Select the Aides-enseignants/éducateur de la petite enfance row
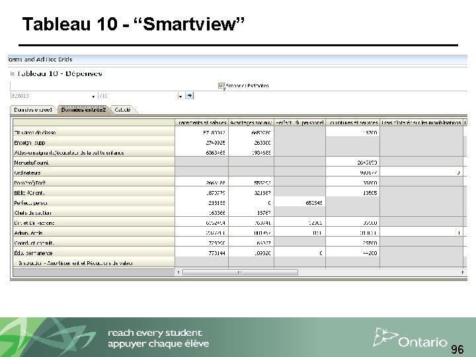476x357 pixels. point(94,153)
